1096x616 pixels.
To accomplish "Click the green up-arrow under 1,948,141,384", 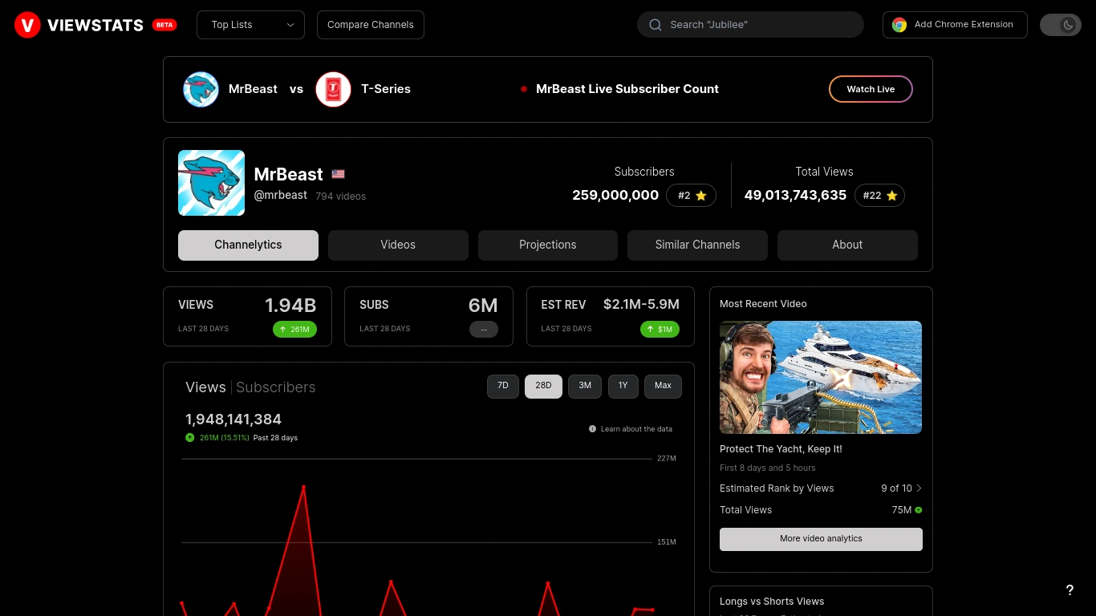I will (190, 438).
